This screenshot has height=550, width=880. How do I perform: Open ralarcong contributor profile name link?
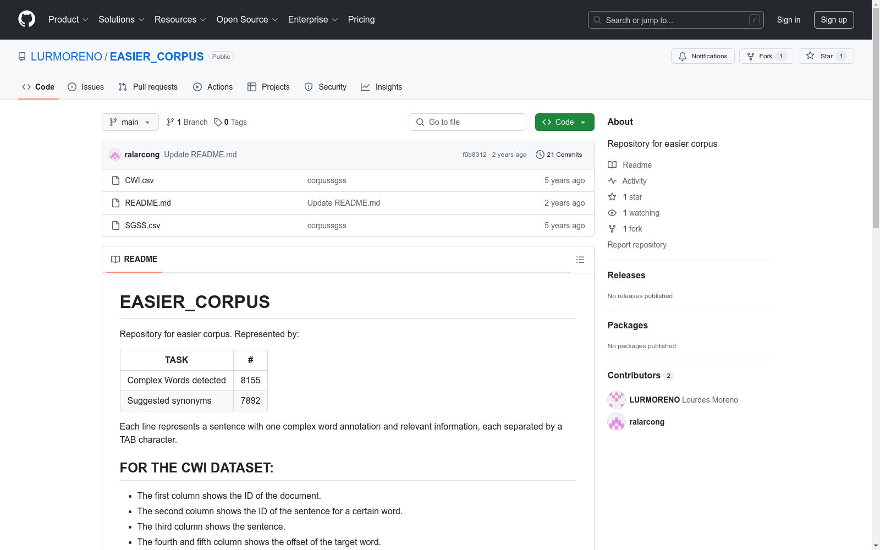(647, 422)
